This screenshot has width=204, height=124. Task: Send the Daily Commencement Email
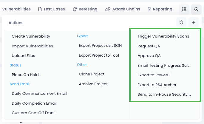pos(39,94)
